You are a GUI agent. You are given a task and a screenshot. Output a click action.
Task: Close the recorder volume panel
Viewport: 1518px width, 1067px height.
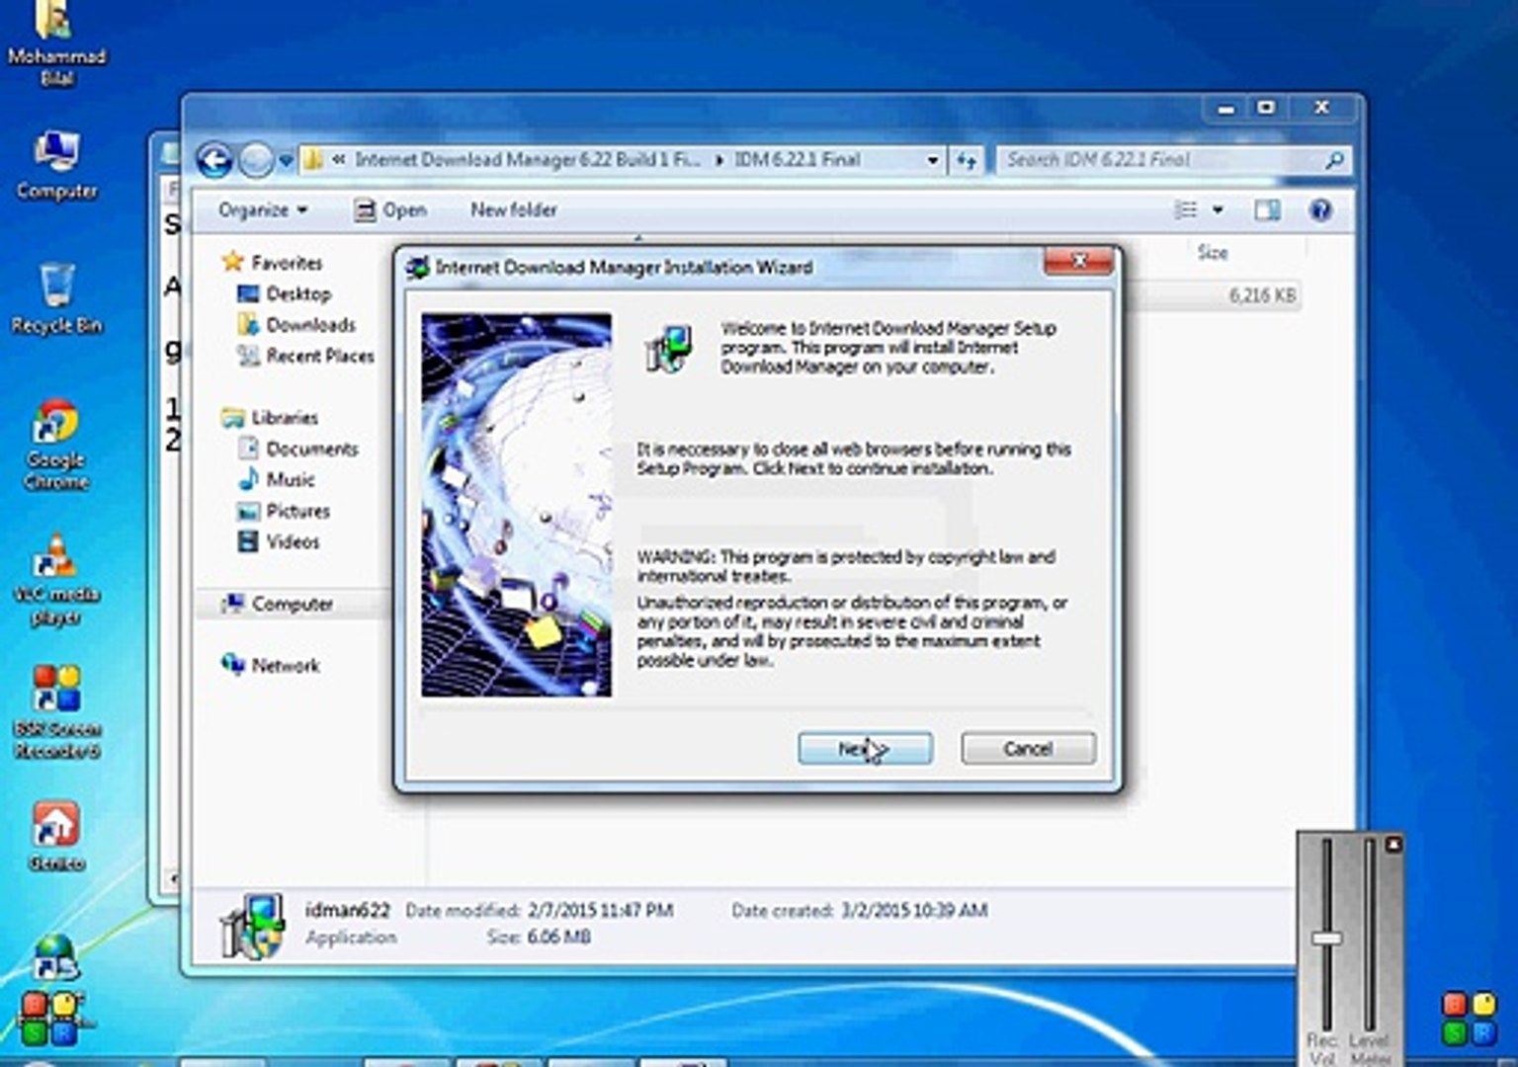point(1393,844)
